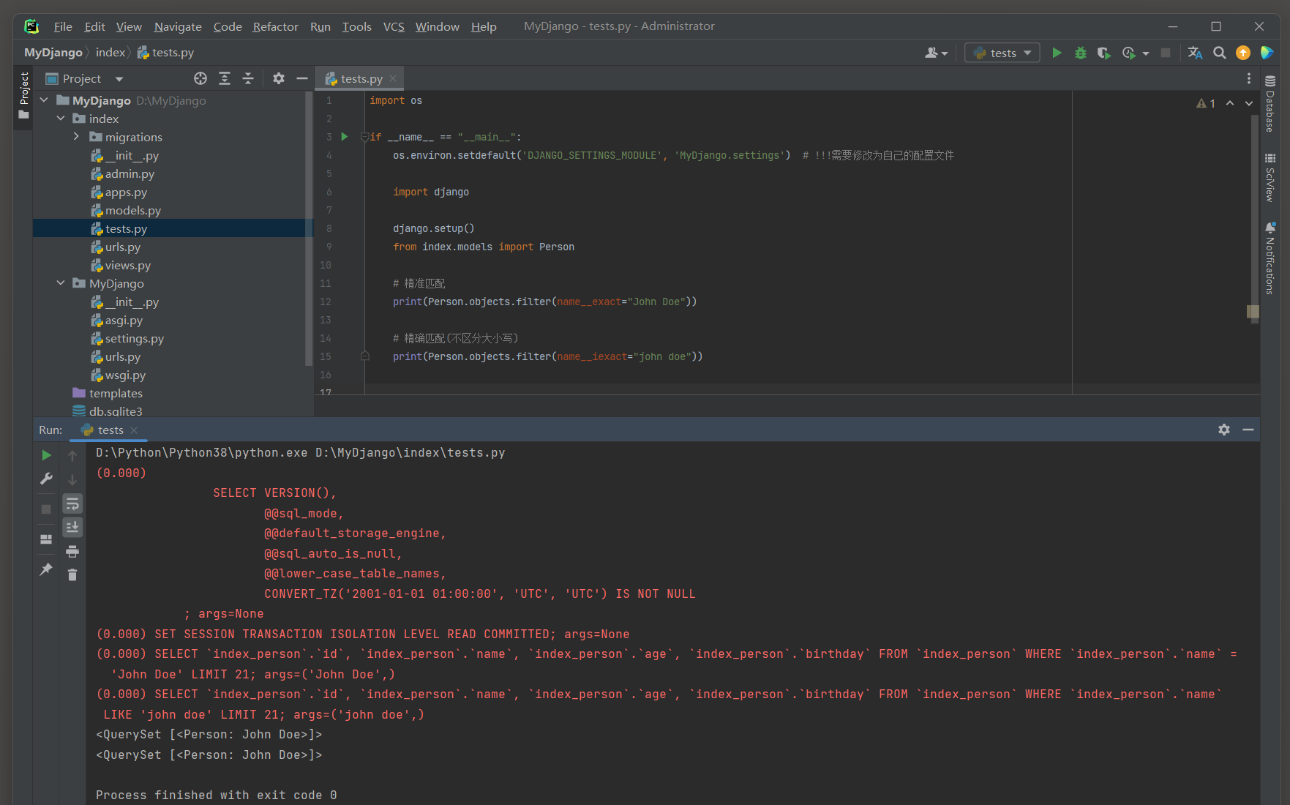Open Search Everywhere magnifier icon
This screenshot has height=805, width=1290.
tap(1219, 53)
